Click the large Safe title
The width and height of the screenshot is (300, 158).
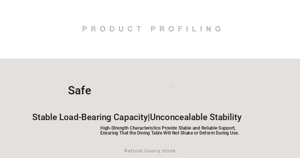click(80, 91)
